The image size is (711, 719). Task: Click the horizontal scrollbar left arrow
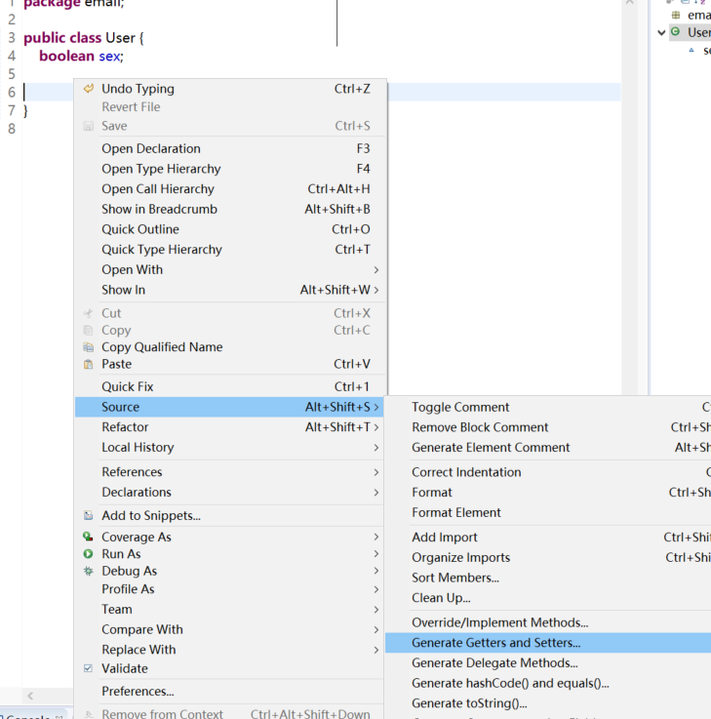coord(30,696)
